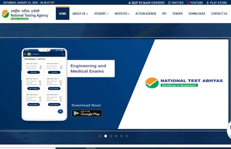Select the Home menu item
The image size is (231, 149).
(63, 14)
